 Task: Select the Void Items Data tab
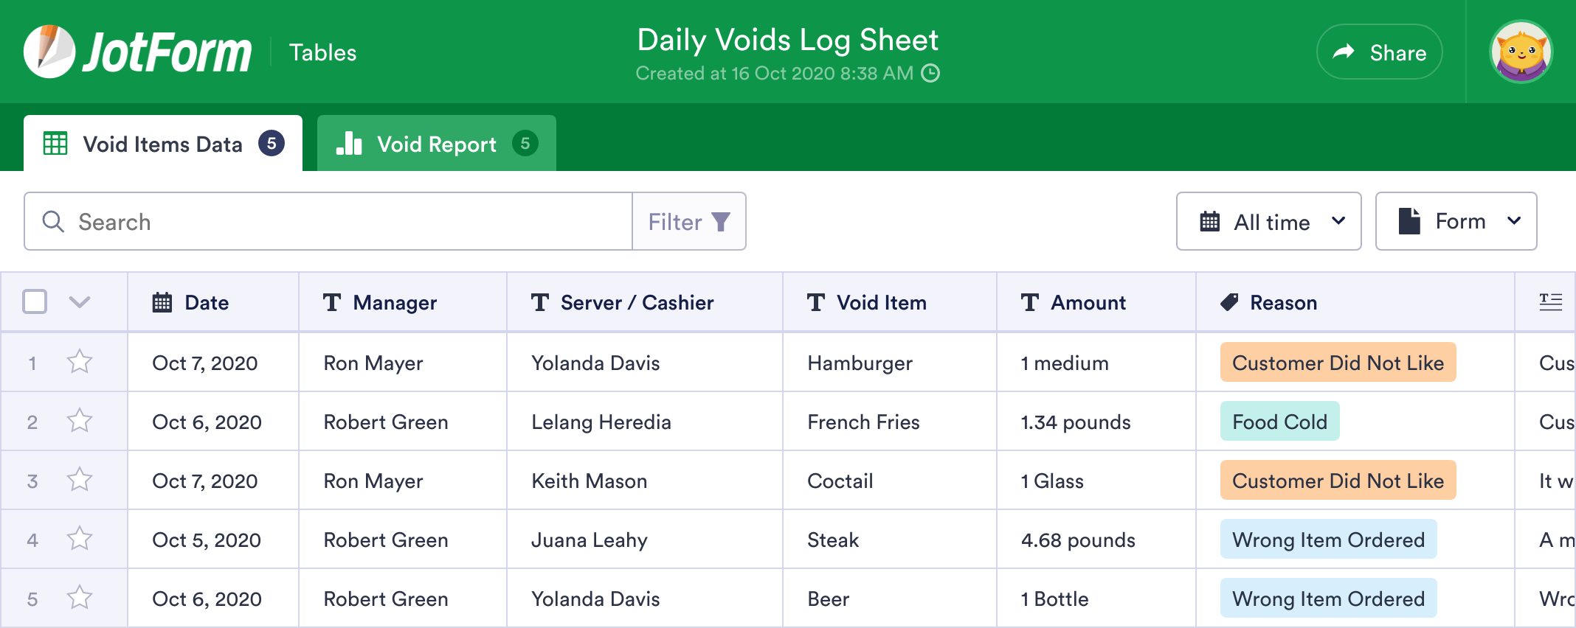click(163, 144)
